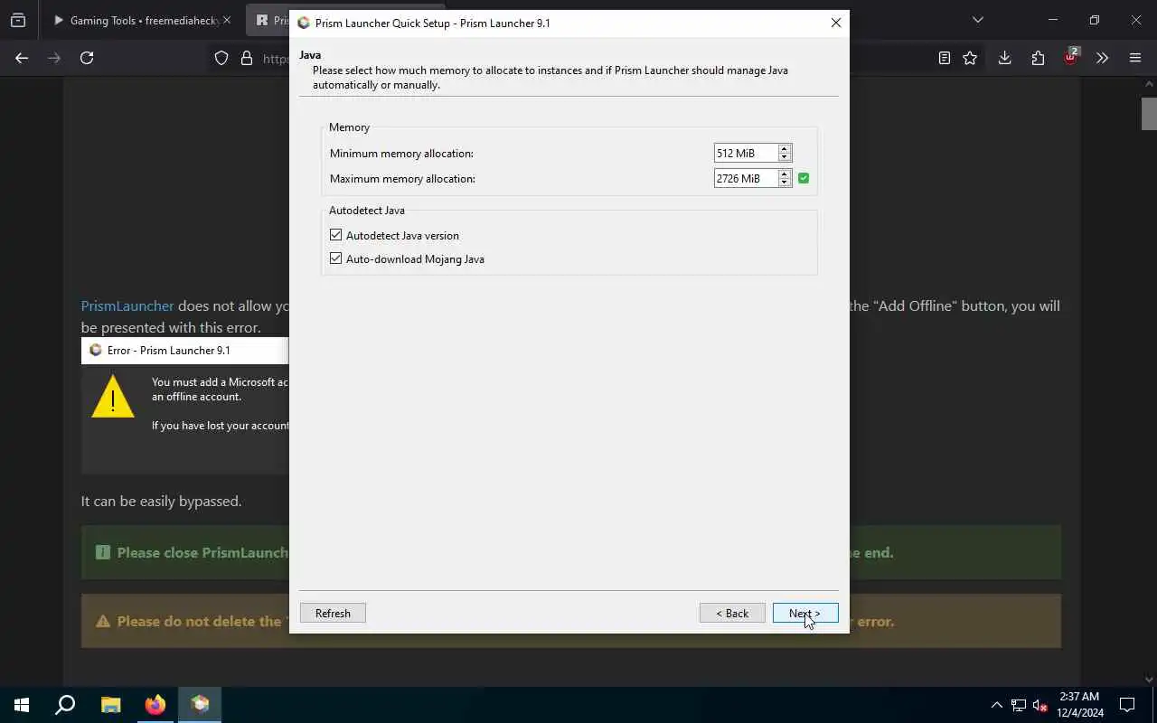The width and height of the screenshot is (1157, 723).
Task: Click the text 'It can be easily bypassed.'
Action: [x=161, y=501]
